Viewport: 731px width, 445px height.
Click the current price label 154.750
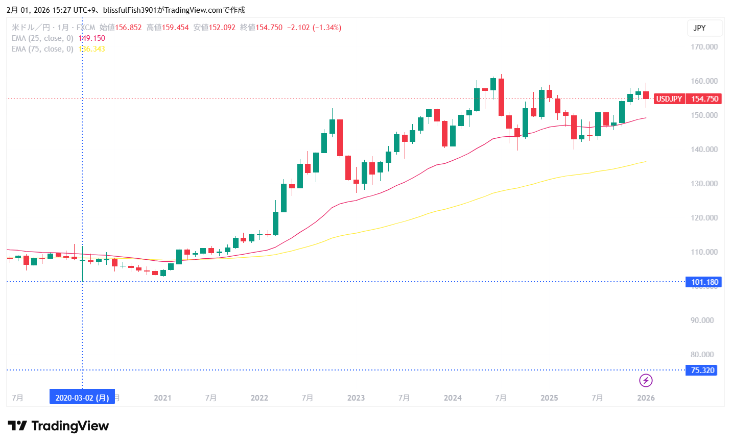point(704,99)
